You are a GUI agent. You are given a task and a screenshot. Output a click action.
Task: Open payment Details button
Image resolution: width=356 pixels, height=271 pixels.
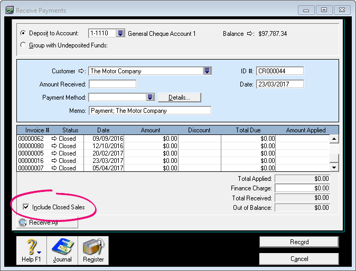[x=180, y=98]
